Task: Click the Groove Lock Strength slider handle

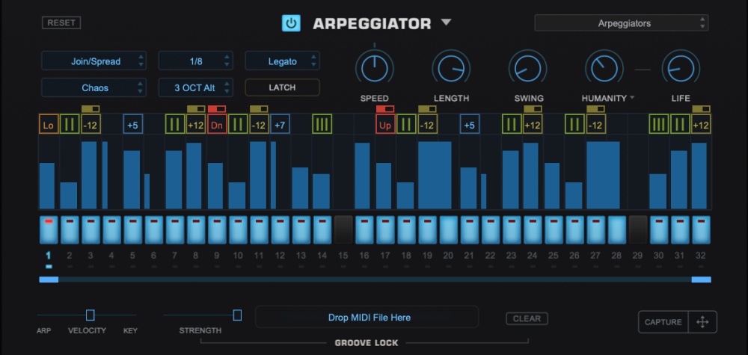Action: (x=237, y=315)
